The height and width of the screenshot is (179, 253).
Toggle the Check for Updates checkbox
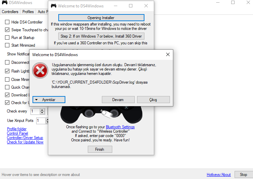[7, 102]
